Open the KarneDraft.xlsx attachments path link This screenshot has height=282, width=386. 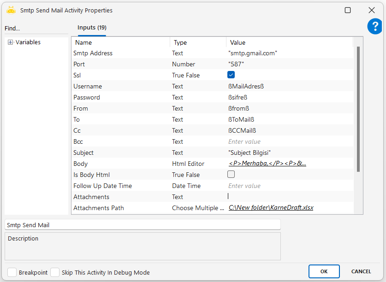click(x=271, y=208)
